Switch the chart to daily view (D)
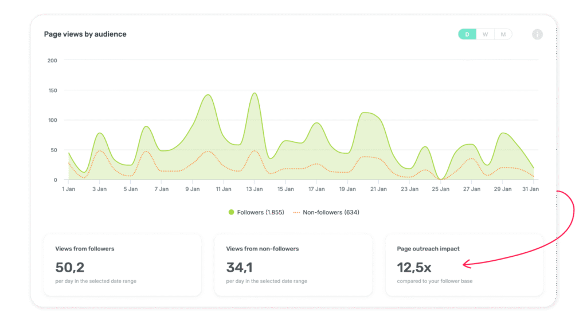The width and height of the screenshot is (587, 322). 467,34
